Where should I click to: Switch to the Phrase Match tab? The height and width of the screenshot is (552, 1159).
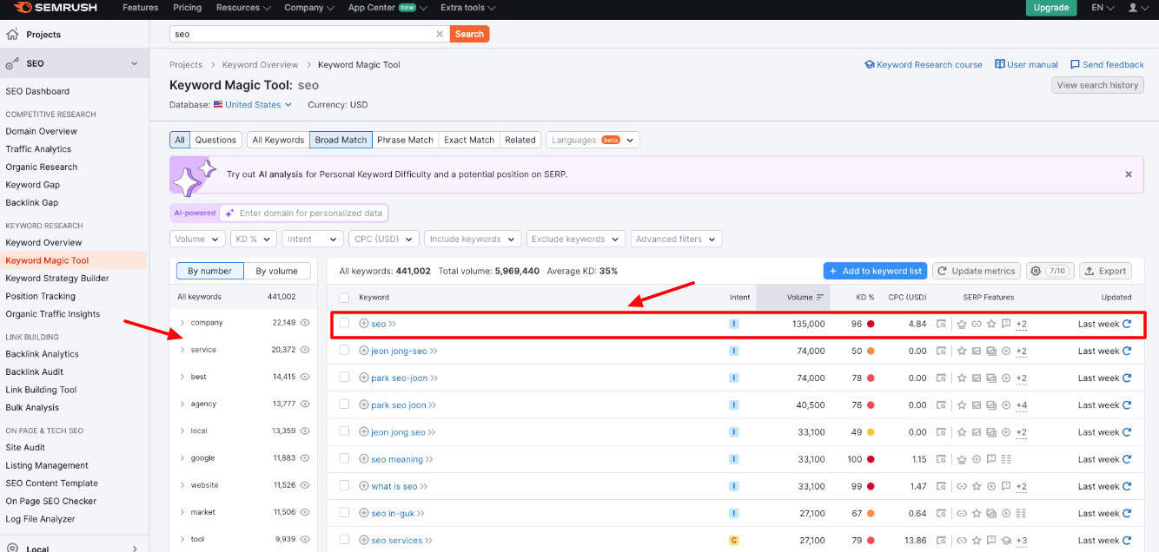405,140
